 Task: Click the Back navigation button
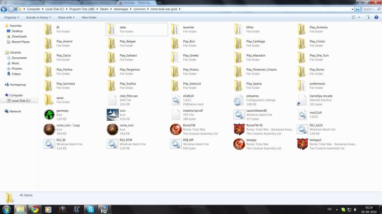tap(4, 9)
